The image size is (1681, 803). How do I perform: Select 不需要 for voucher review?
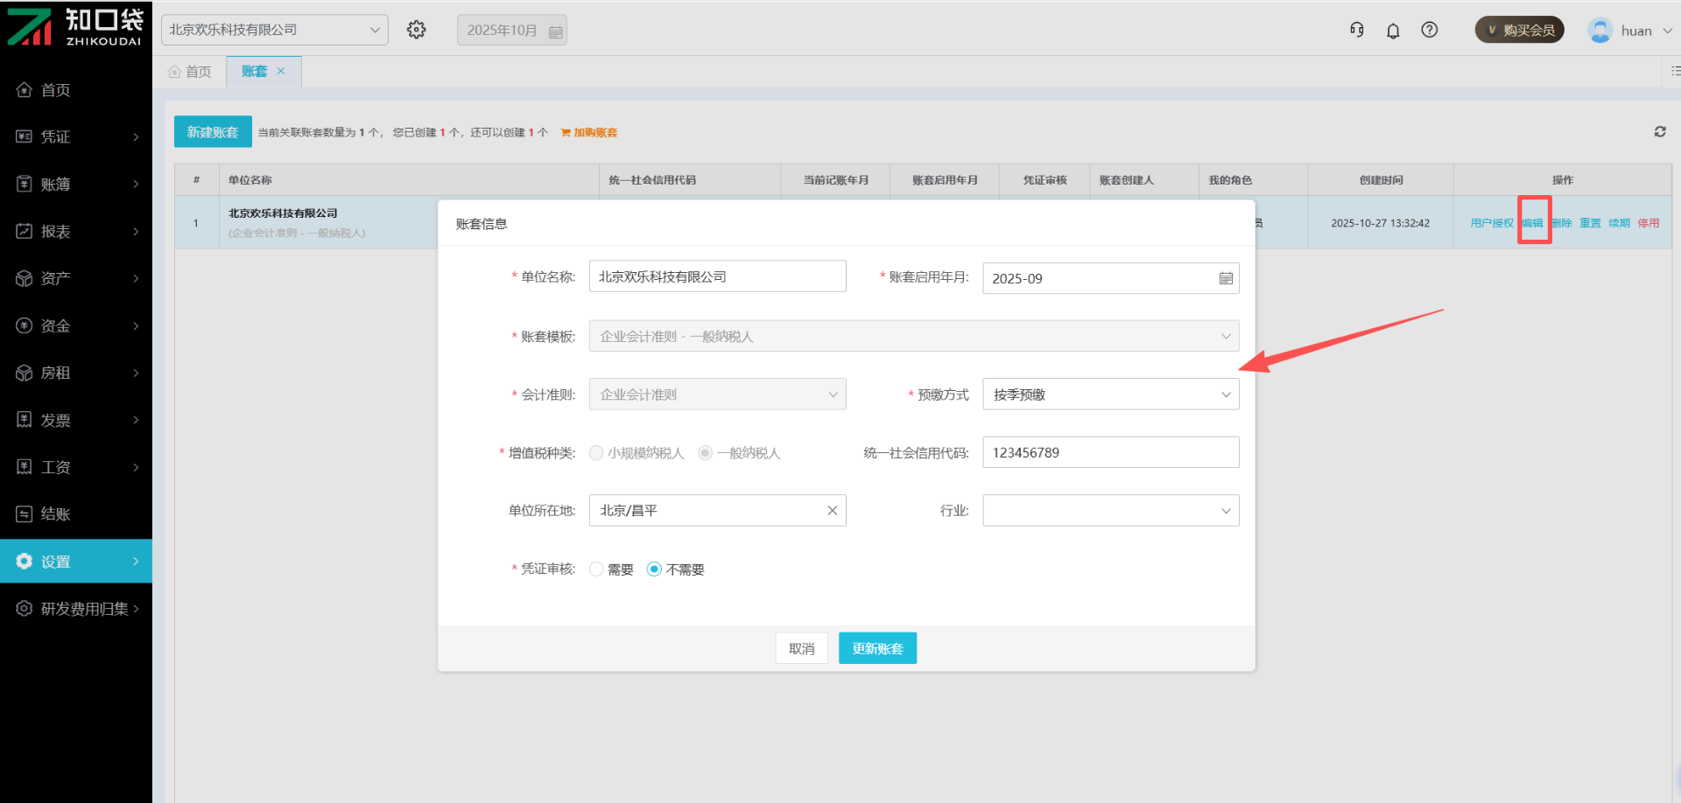point(654,569)
